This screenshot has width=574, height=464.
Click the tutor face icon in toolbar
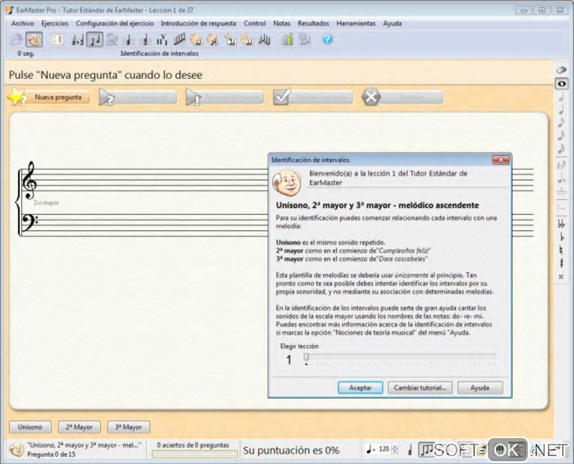point(34,39)
